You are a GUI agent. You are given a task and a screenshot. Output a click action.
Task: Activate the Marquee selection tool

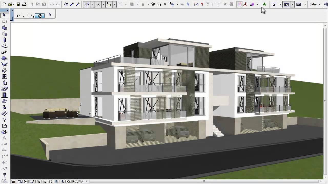(4, 21)
